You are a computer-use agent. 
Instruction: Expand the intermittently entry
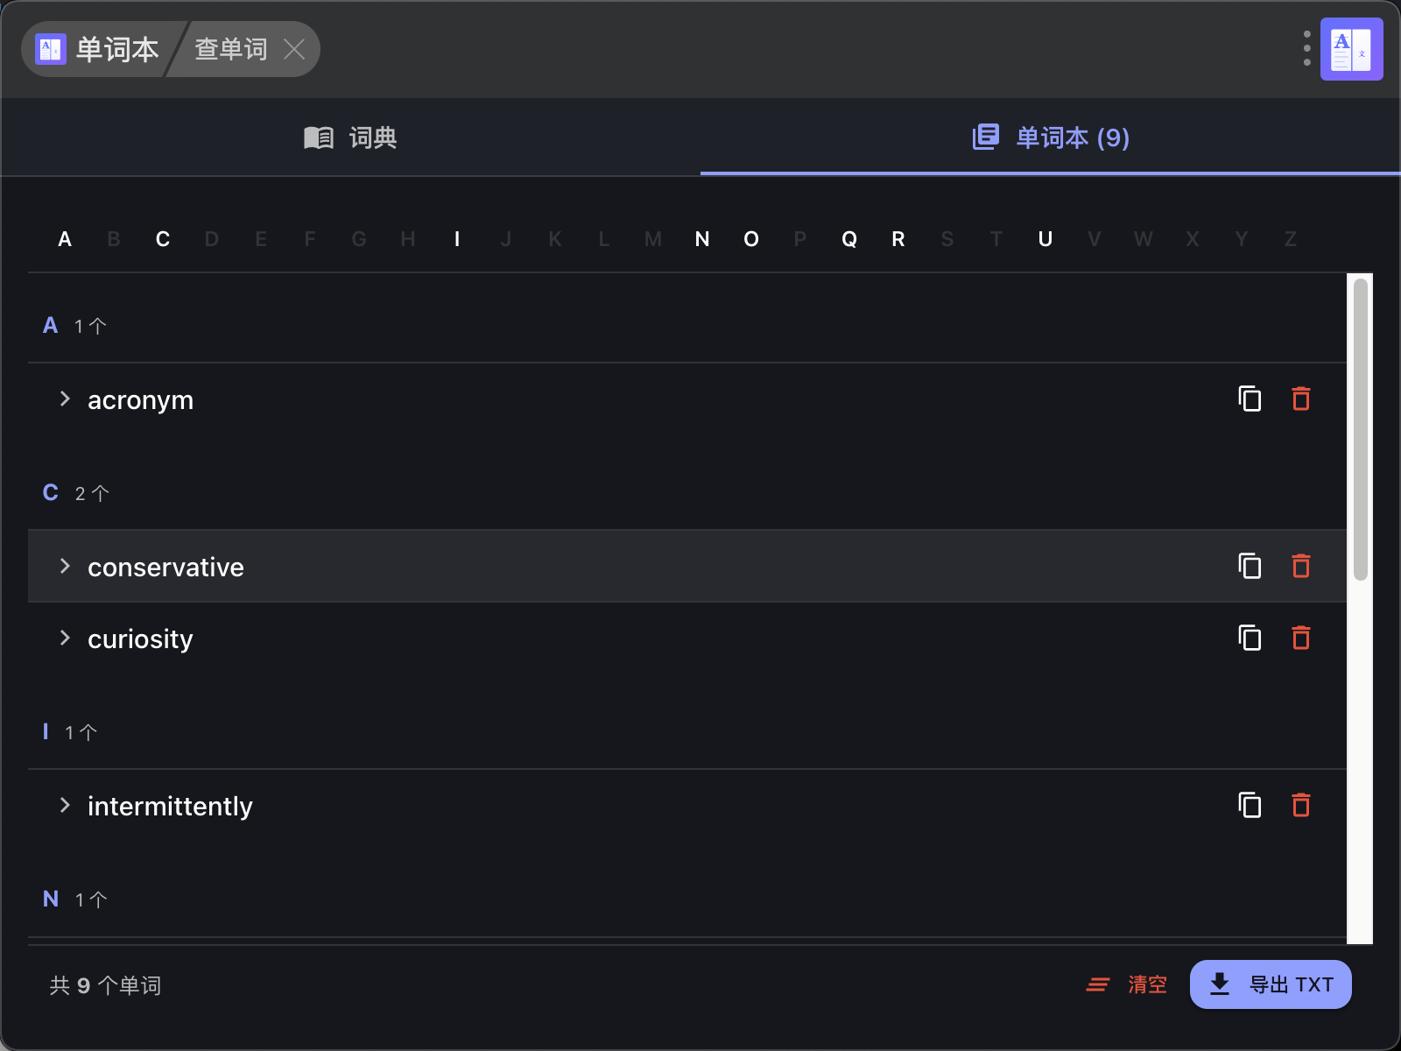coord(65,805)
